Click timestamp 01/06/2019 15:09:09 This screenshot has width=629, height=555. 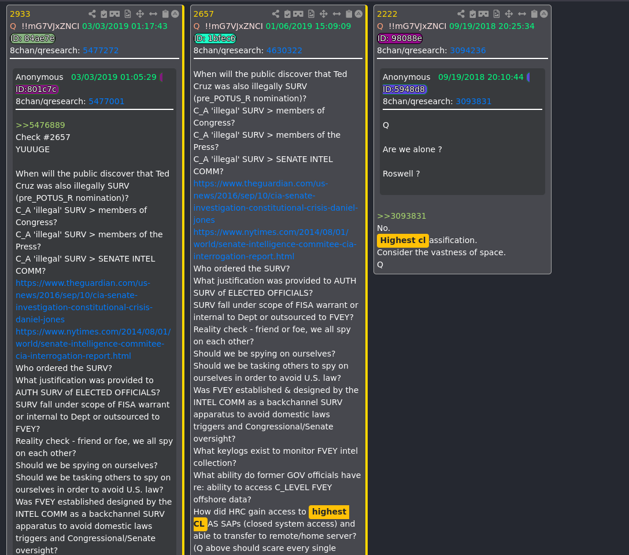point(308,27)
